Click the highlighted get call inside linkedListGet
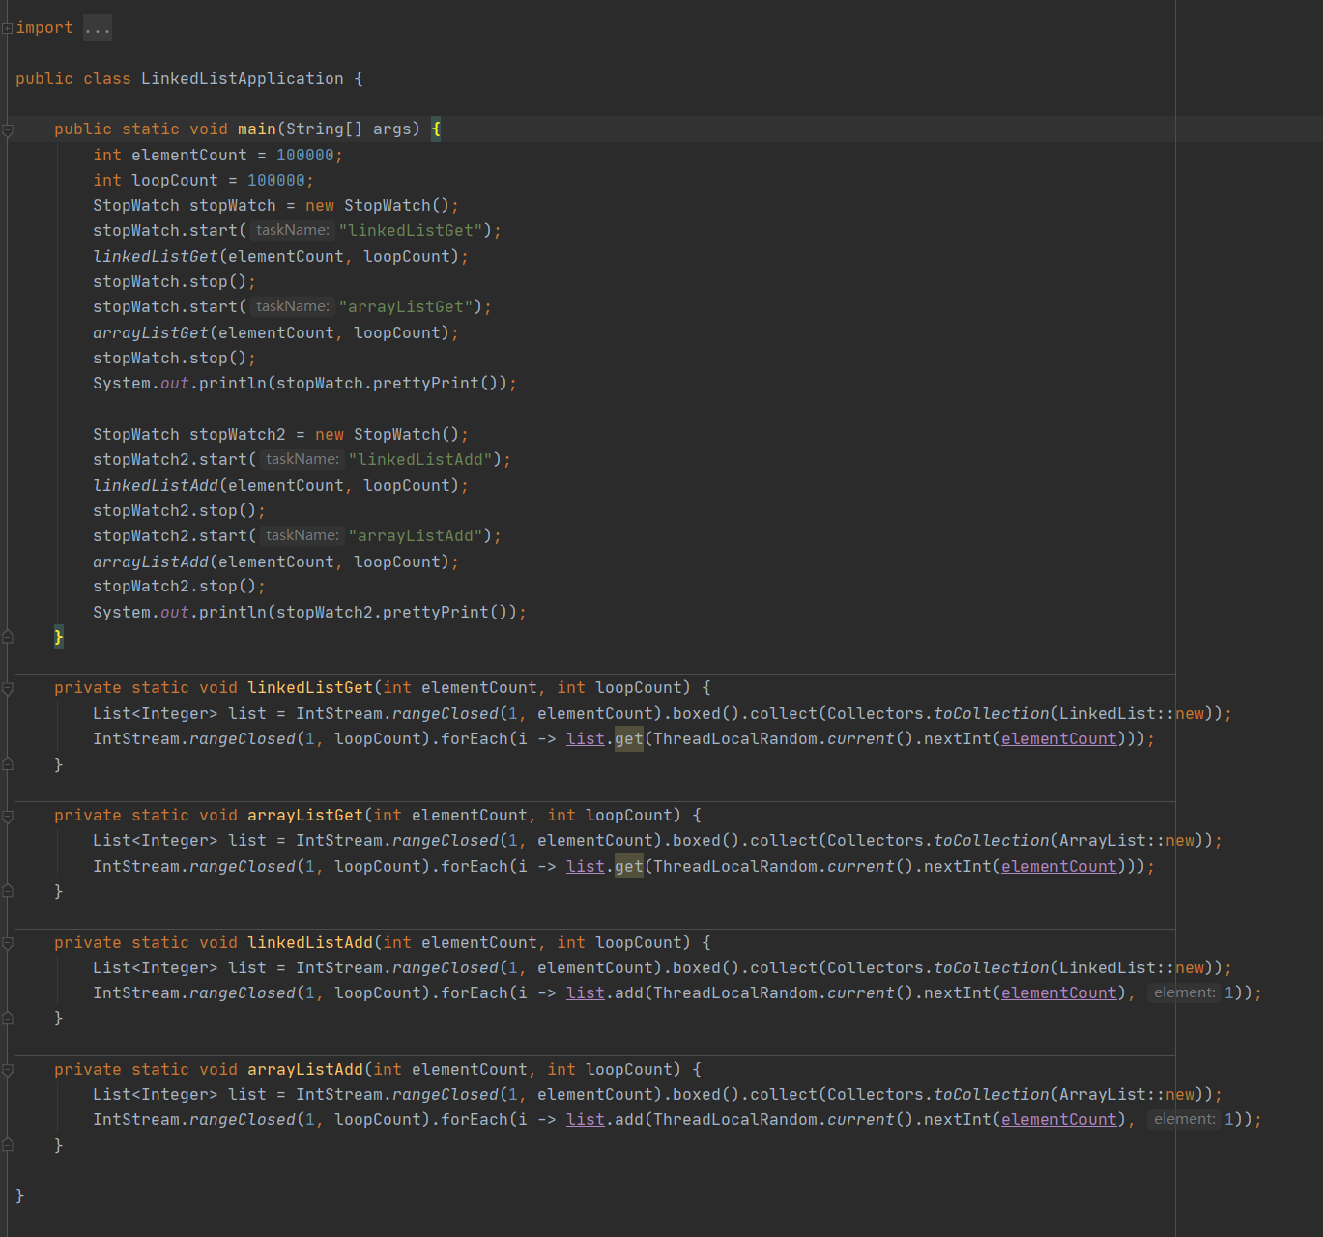Viewport: 1323px width, 1237px height. pyautogui.click(x=629, y=739)
